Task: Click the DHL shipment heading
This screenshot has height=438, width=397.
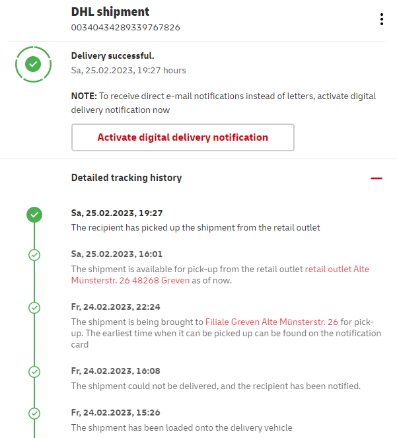Action: click(x=110, y=12)
